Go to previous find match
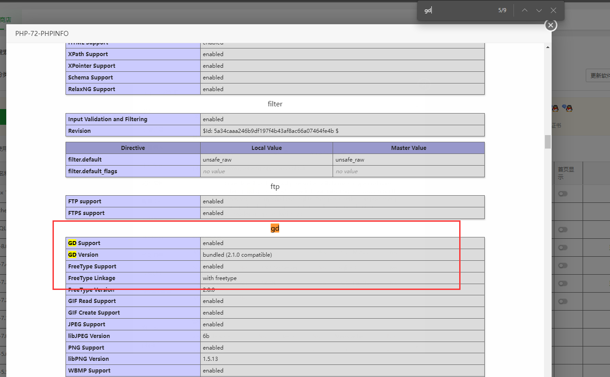Image resolution: width=610 pixels, height=377 pixels. tap(525, 10)
